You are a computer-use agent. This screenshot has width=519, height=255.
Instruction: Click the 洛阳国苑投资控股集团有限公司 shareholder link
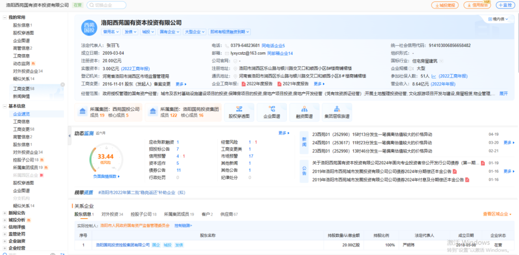pyautogui.click(x=122, y=245)
